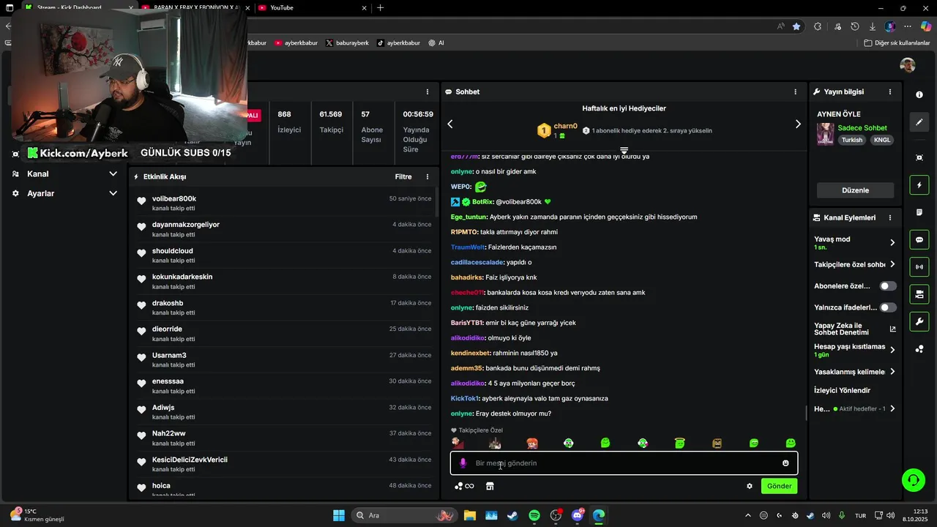Open File Explorer from the taskbar
This screenshot has width=937, height=527.
469,515
